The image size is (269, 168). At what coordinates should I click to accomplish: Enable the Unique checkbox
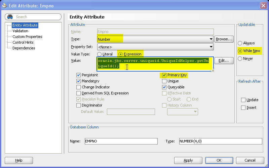tap(164, 81)
